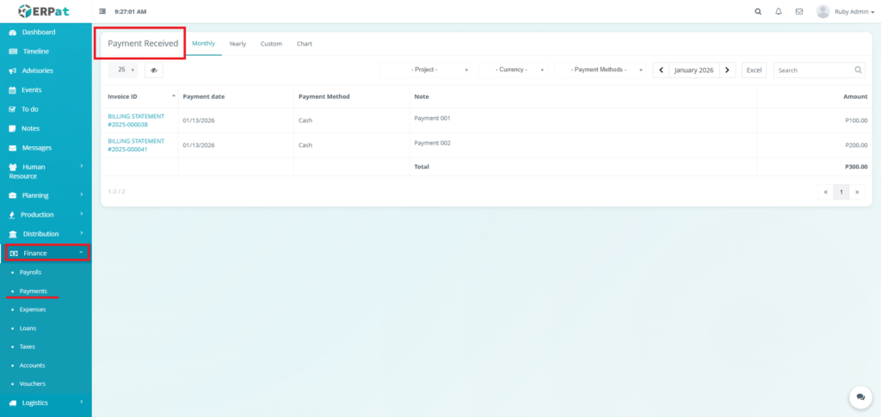Toggle the sidebar hamburger menu icon
This screenshot has width=881, height=417.
coord(103,12)
